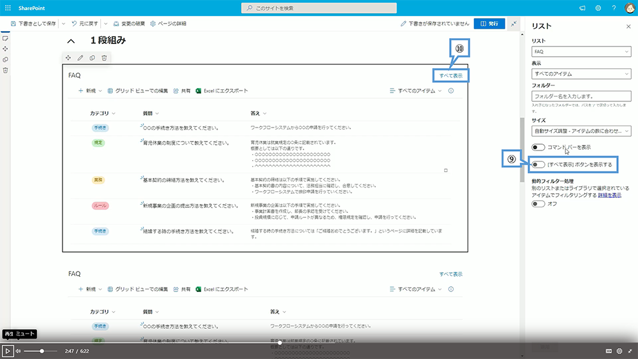The height and width of the screenshot is (359, 638).
Task: Click the video volume slider
Action: click(x=40, y=351)
